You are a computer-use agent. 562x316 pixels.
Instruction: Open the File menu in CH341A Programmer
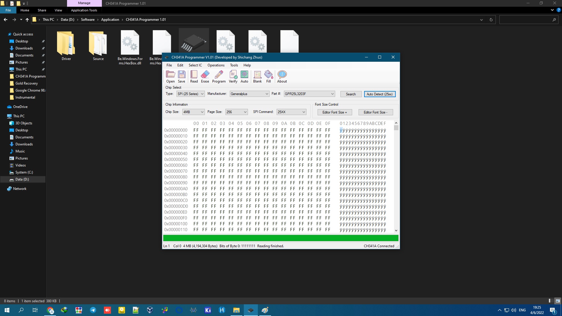tap(169, 65)
